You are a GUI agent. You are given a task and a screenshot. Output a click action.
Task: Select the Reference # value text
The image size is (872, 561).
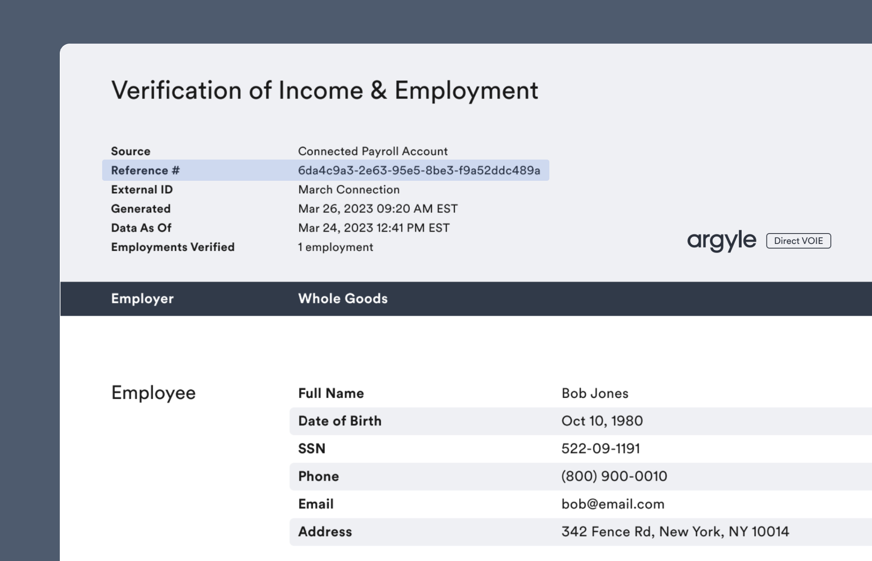click(x=419, y=170)
